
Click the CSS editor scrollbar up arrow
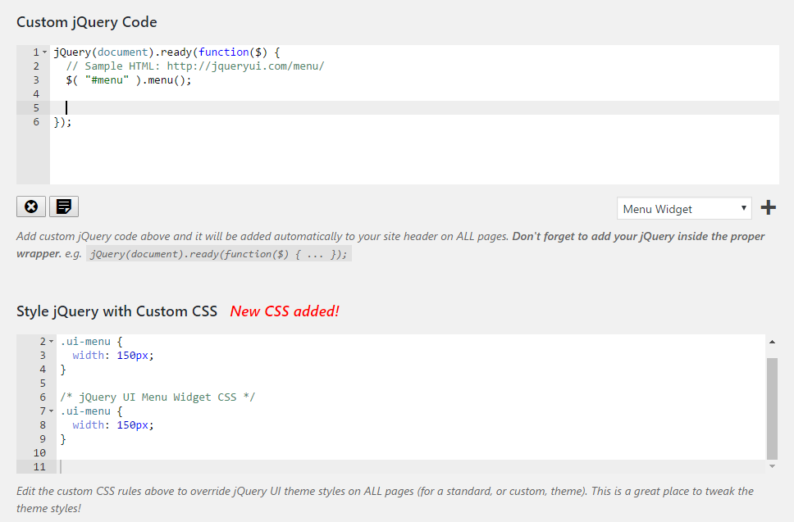pyautogui.click(x=772, y=341)
